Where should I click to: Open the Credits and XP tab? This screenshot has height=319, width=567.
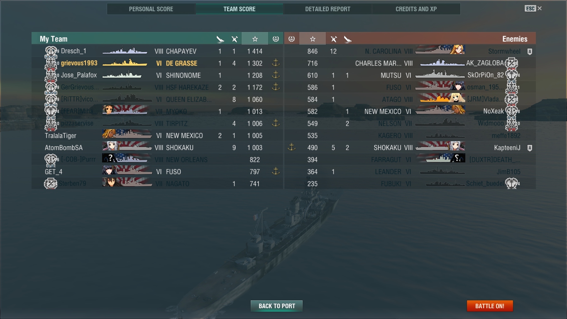click(x=416, y=9)
